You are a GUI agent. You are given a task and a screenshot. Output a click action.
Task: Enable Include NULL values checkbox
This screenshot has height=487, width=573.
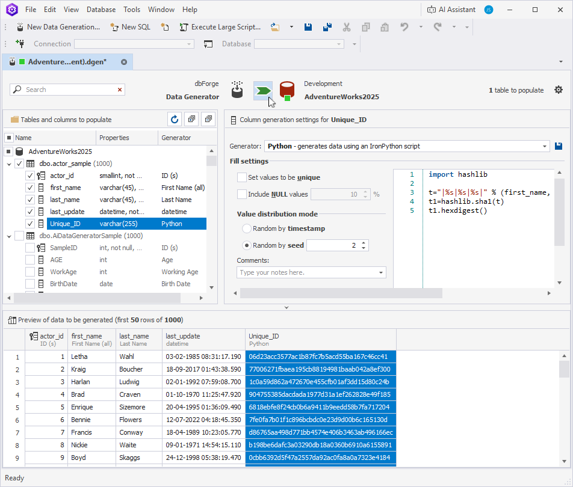[241, 194]
